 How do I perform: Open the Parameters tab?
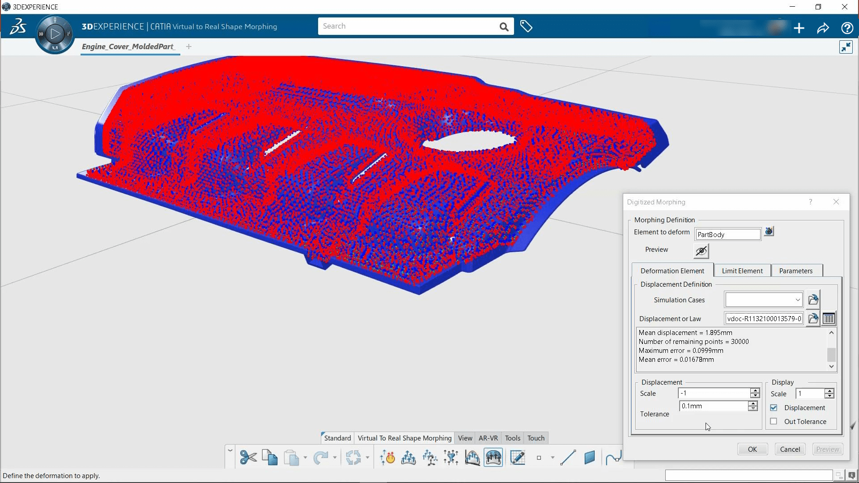795,271
